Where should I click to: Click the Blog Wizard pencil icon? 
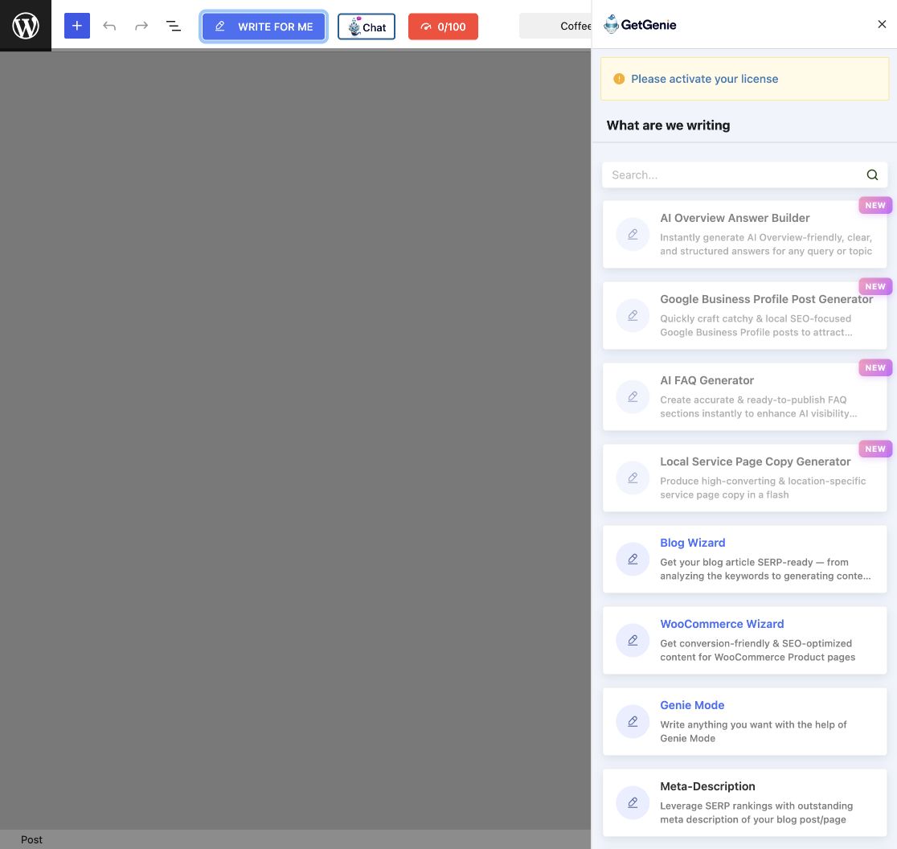coord(633,559)
